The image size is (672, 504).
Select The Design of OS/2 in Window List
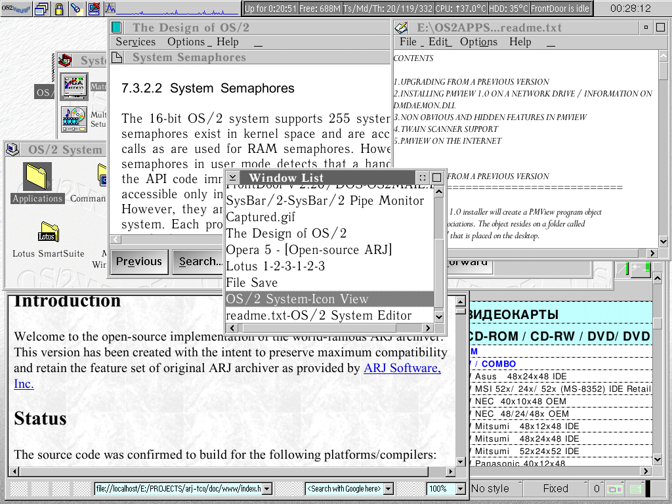click(330, 233)
